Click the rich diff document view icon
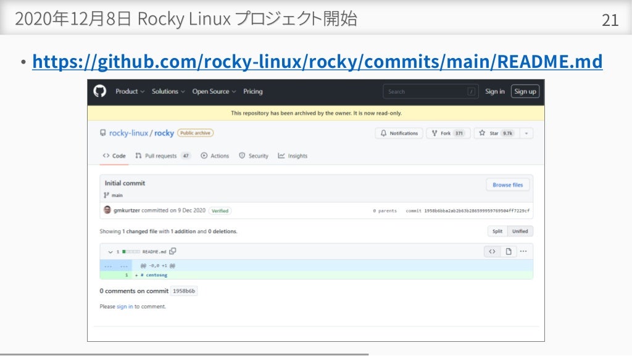 click(509, 251)
